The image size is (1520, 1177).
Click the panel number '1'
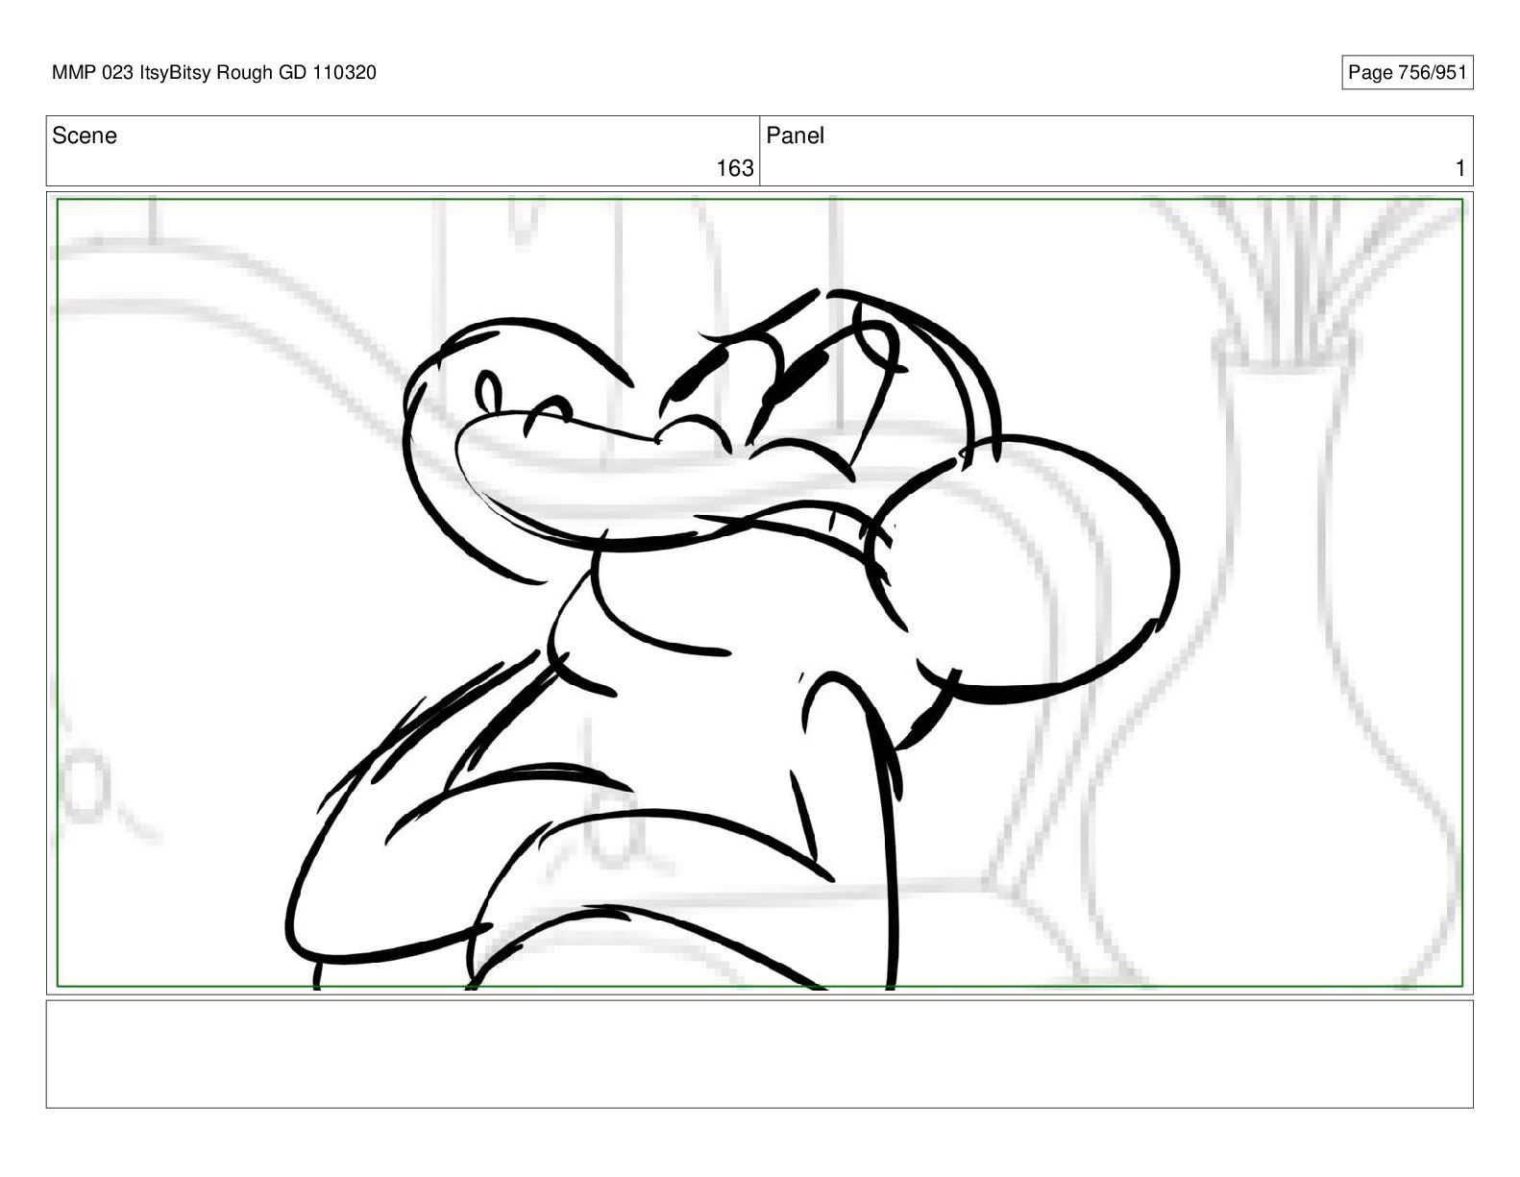coord(1459,168)
